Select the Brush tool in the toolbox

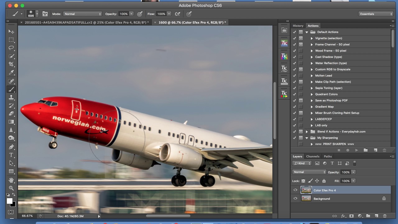click(11, 89)
